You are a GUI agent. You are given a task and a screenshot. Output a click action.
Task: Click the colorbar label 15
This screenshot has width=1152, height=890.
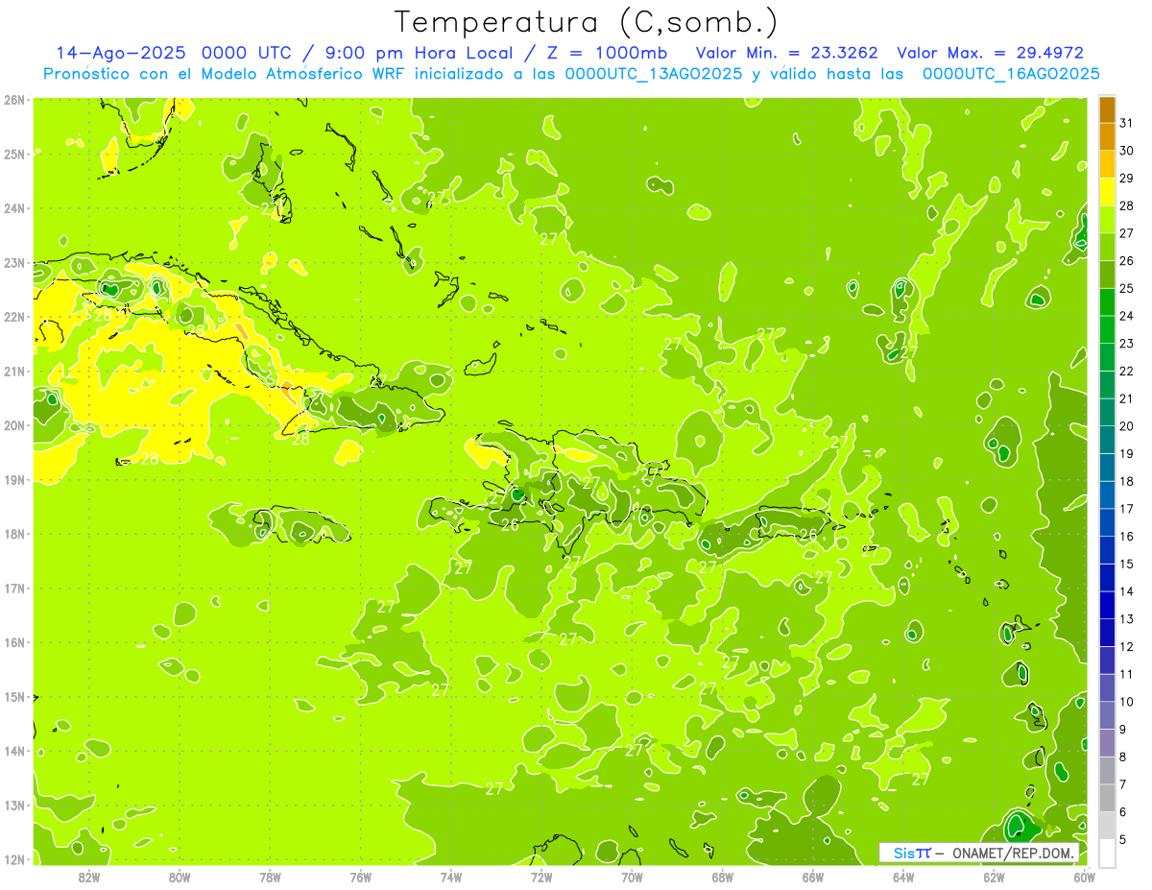[1127, 564]
